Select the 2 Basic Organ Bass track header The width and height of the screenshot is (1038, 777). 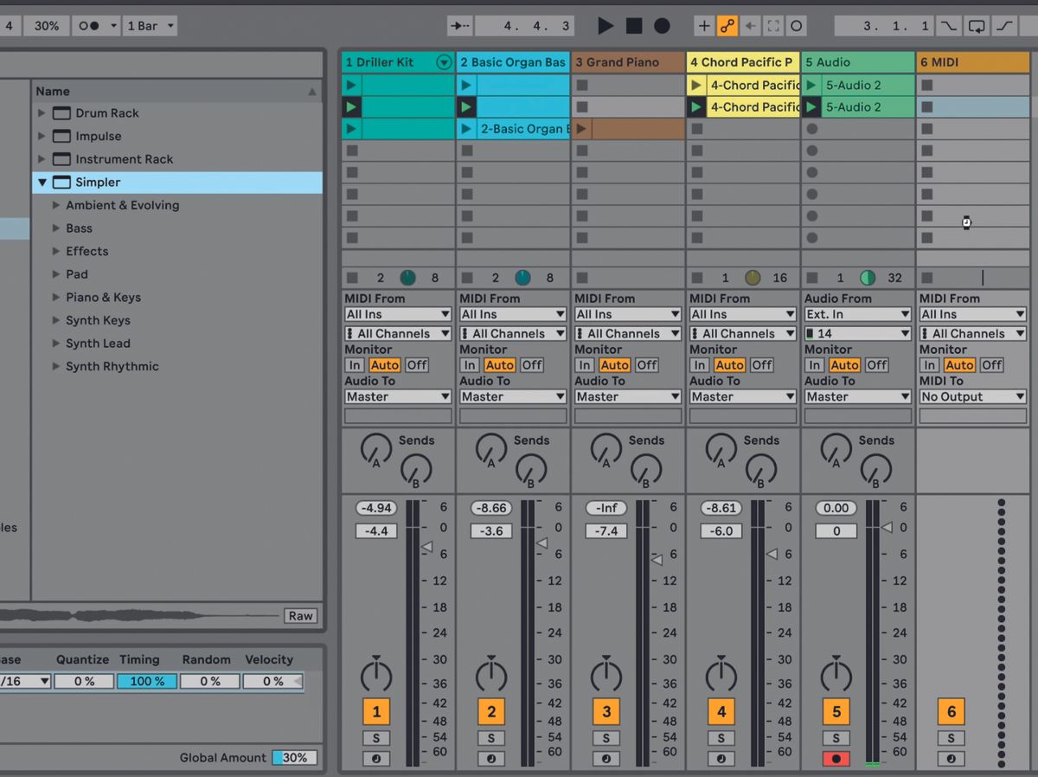click(513, 62)
